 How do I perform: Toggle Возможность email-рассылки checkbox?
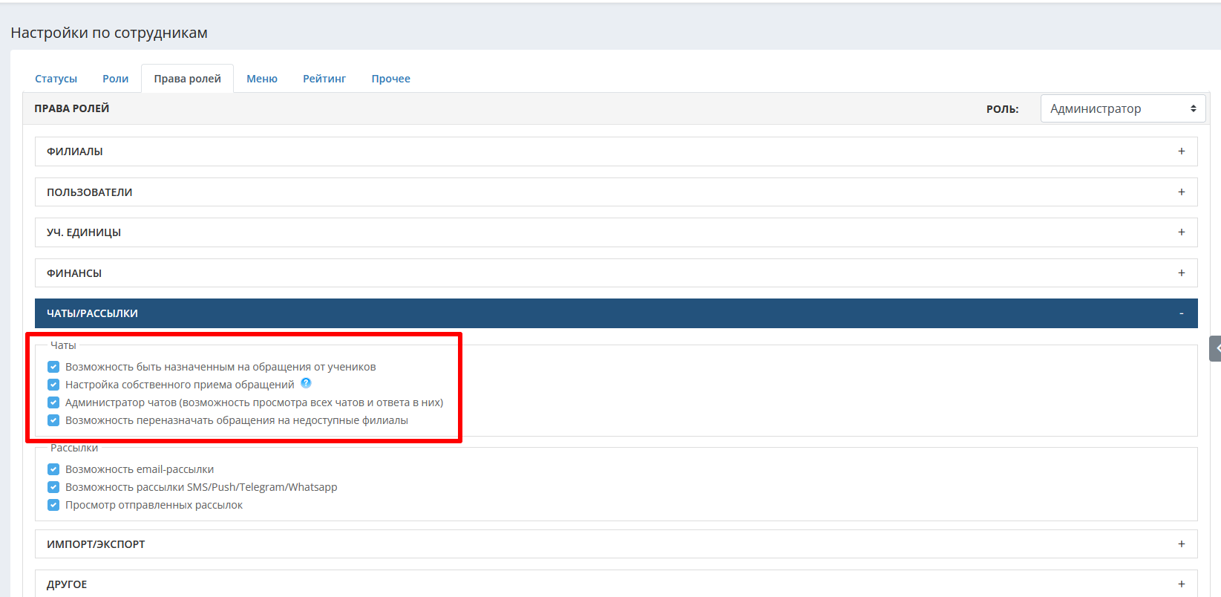[53, 469]
